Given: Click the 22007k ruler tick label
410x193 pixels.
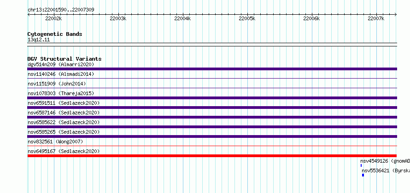Looking at the screenshot, I should coord(376,18).
